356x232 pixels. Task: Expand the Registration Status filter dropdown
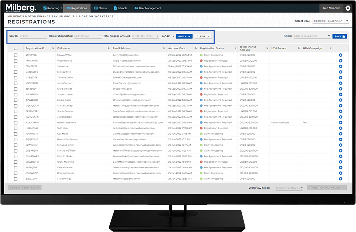(x=88, y=36)
